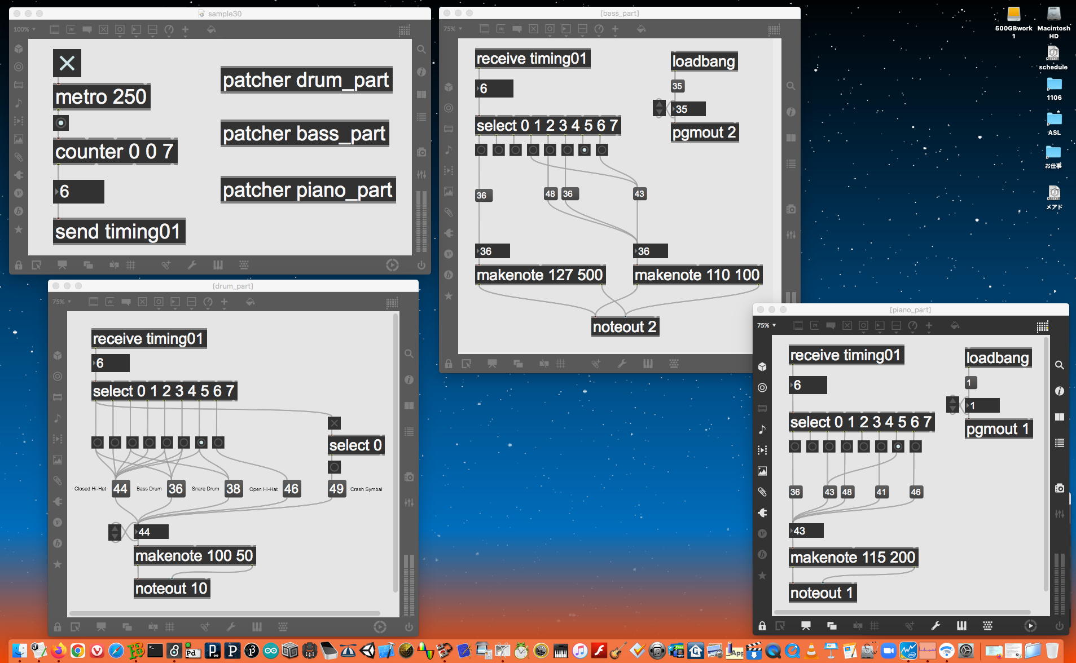This screenshot has height=663, width=1076.
Task: Open the 100% zoom dropdown in sample30
Action: pyautogui.click(x=25, y=29)
